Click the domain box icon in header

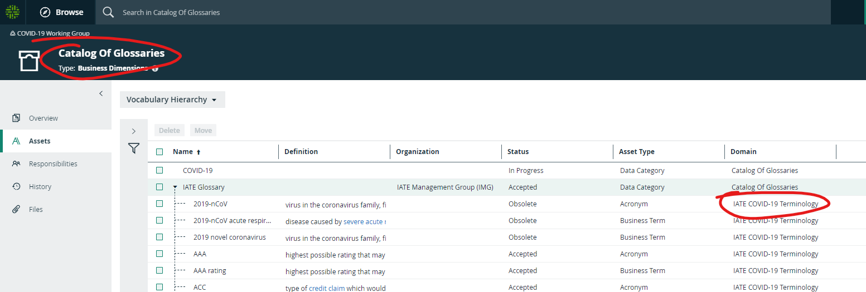coord(29,61)
